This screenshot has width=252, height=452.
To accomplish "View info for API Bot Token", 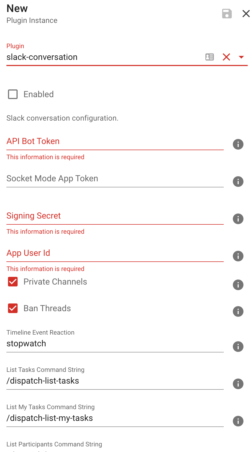I will tap(238, 144).
